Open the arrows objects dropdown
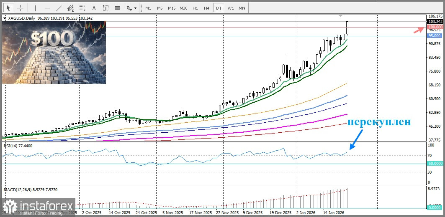The image size is (445, 217). 131,8
